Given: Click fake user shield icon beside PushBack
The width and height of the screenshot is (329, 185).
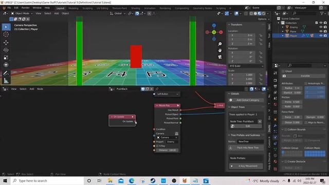Looking at the screenshot, I should (x=143, y=89).
